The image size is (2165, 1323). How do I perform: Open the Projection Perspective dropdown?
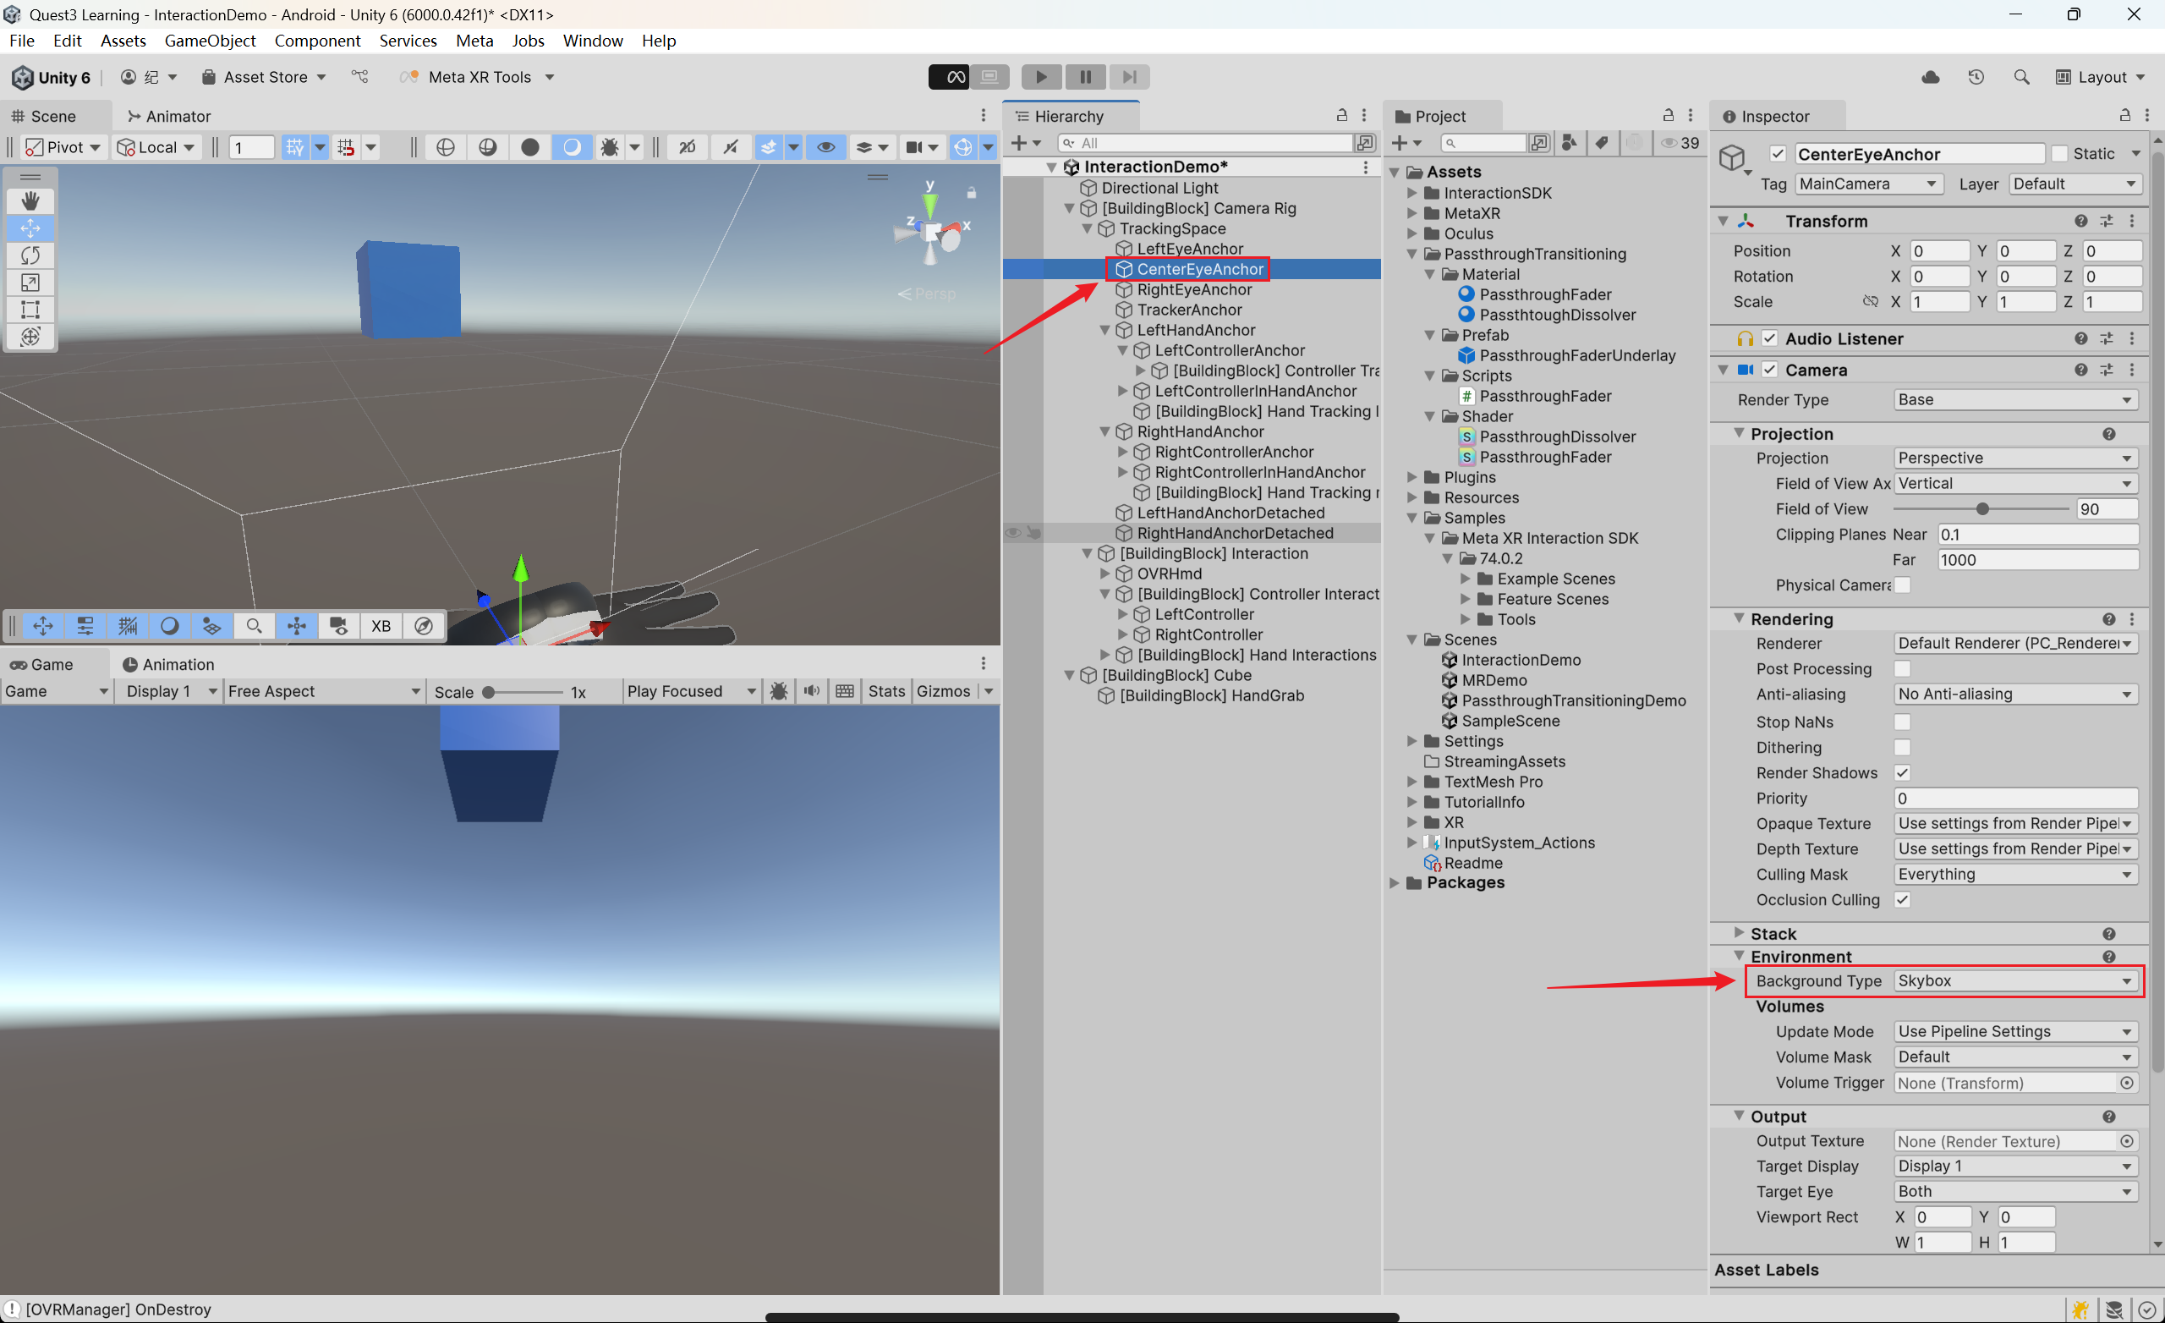pyautogui.click(x=2015, y=458)
